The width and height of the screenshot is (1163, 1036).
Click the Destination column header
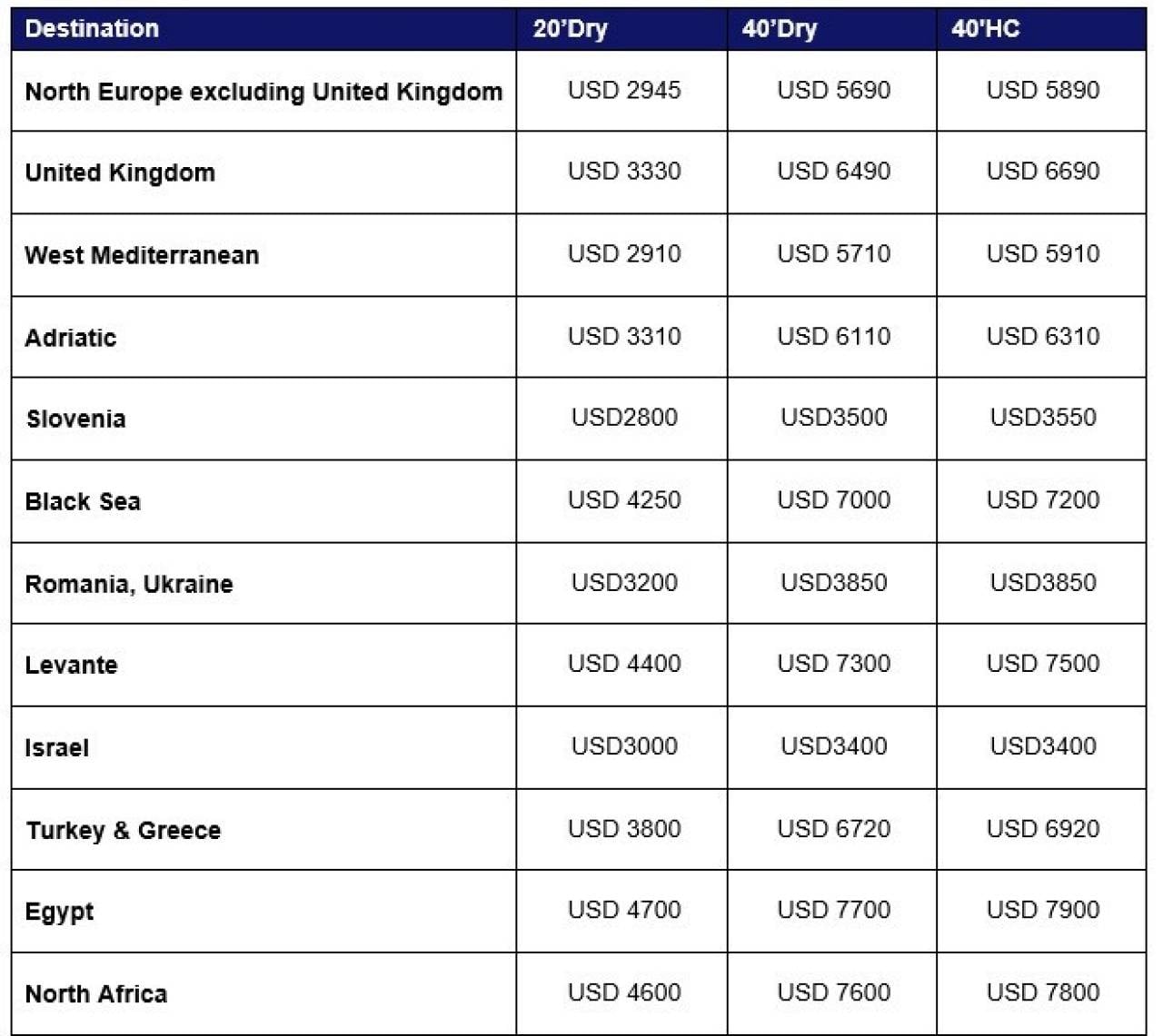coord(263,29)
